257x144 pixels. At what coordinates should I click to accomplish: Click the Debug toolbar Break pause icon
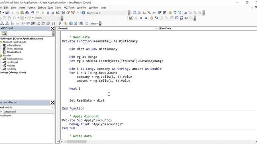pos(141,18)
